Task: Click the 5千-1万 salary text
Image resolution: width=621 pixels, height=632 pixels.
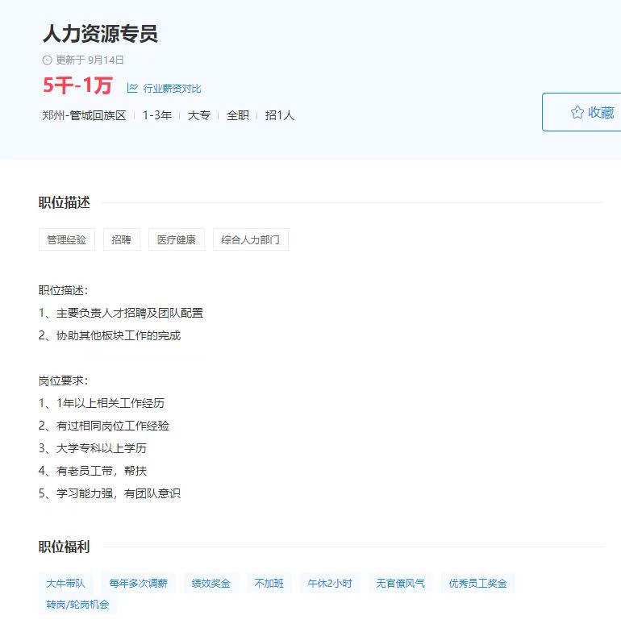Action: click(77, 85)
